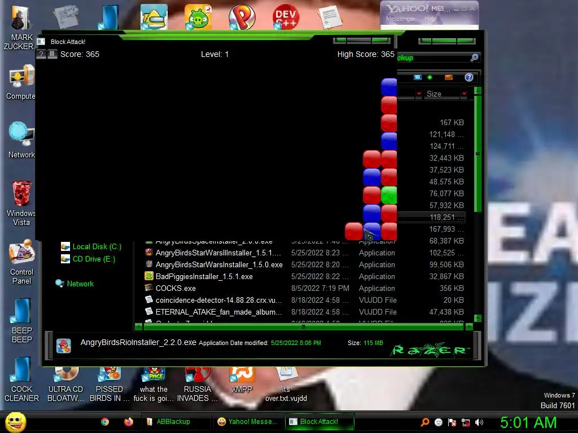The width and height of the screenshot is (578, 433).
Task: Click the network tray icon
Action: tap(466, 422)
